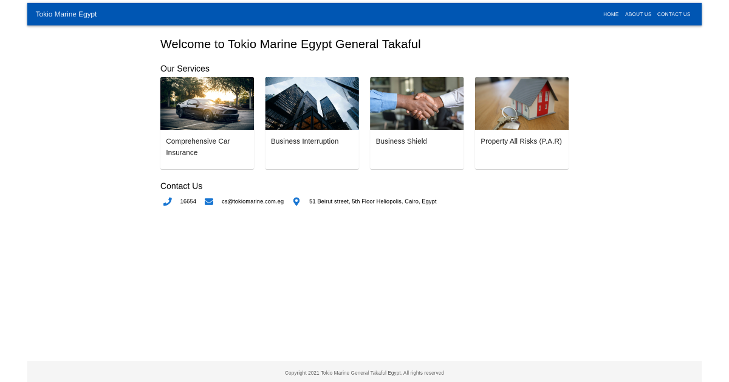Open Business Interruption card title
The height and width of the screenshot is (382, 729).
(x=304, y=141)
